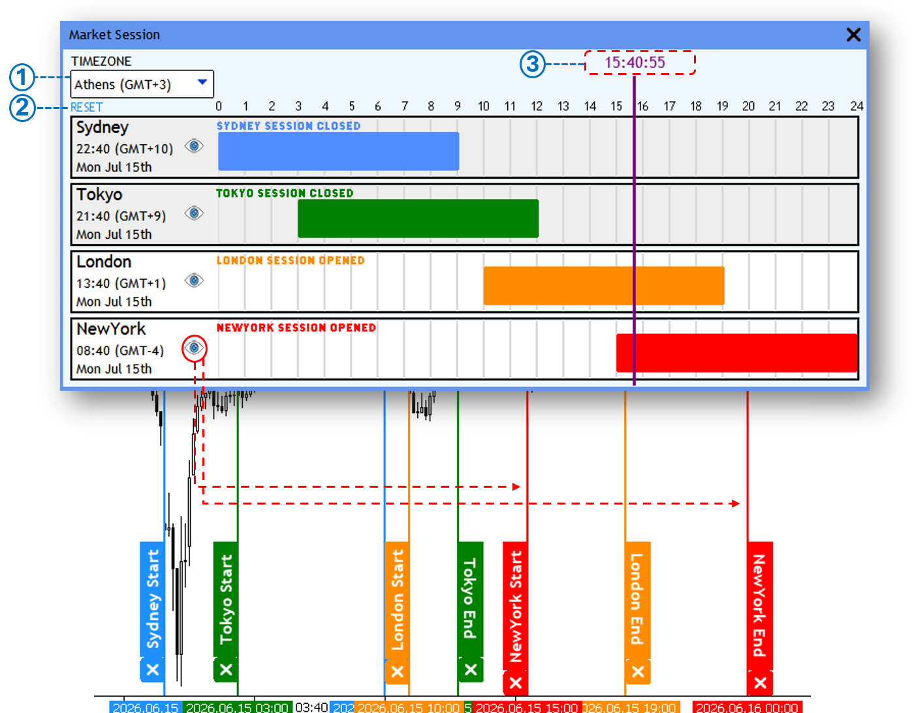Toggle Sydney session visibility eye icon
Image resolution: width=912 pixels, height=713 pixels.
pos(194,145)
